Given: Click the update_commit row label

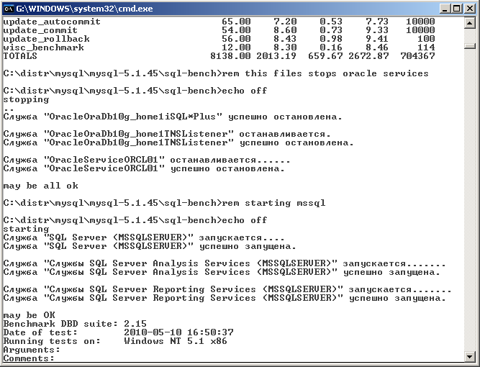Looking at the screenshot, I should (x=40, y=30).
